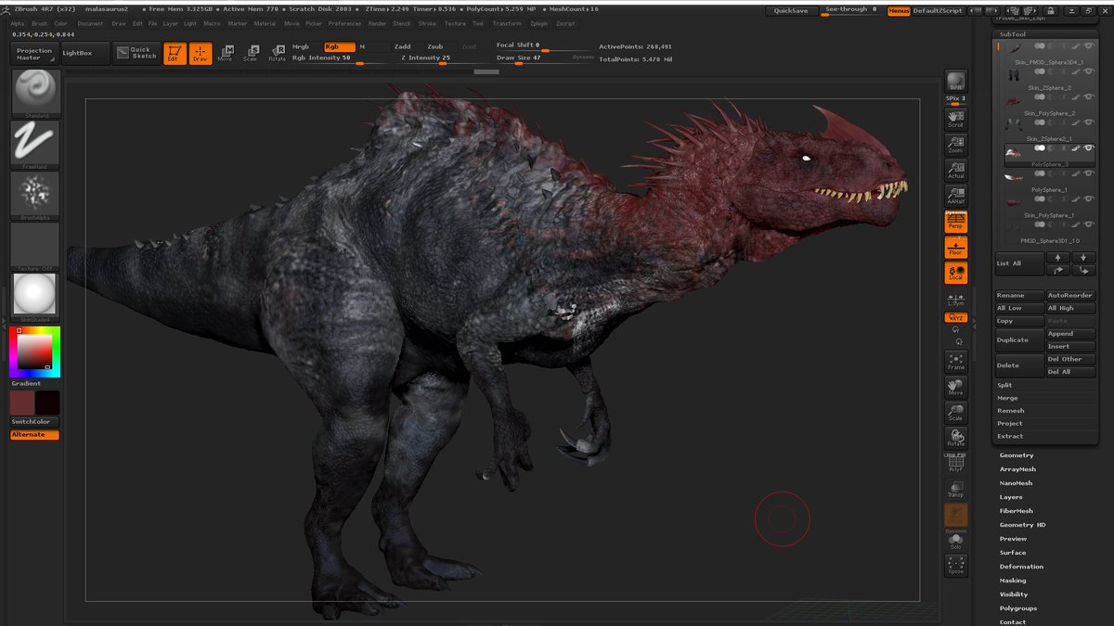Expand the Masking subpalette

click(1013, 581)
